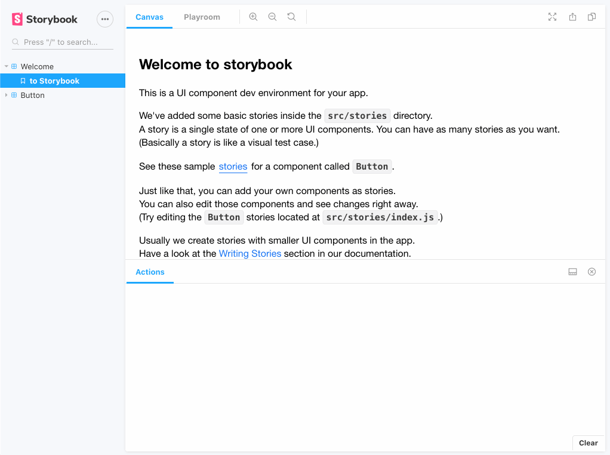
Task: Click the Storybook title text
Action: [52, 20]
